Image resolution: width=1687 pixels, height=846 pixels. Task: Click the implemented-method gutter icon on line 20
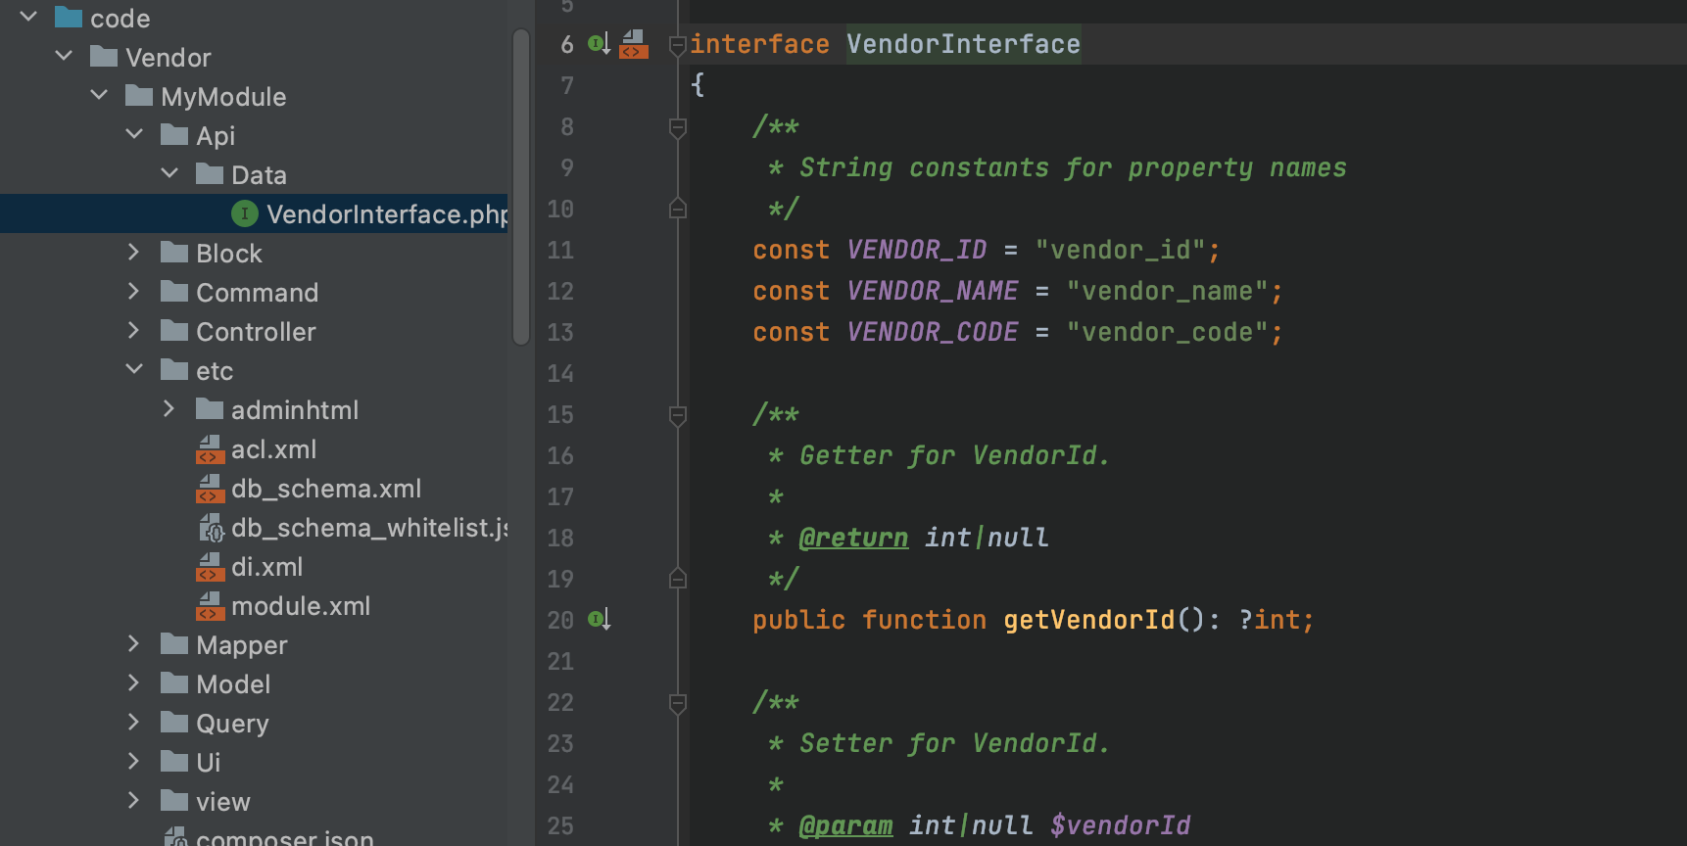(x=598, y=620)
